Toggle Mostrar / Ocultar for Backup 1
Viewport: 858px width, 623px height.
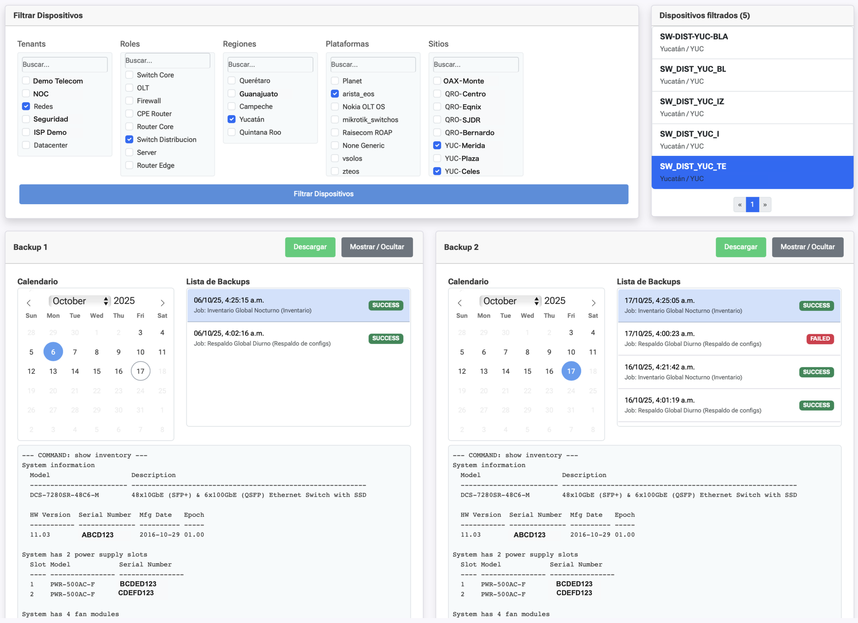[x=377, y=247]
